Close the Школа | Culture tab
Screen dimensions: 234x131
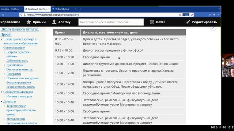click(22, 9)
